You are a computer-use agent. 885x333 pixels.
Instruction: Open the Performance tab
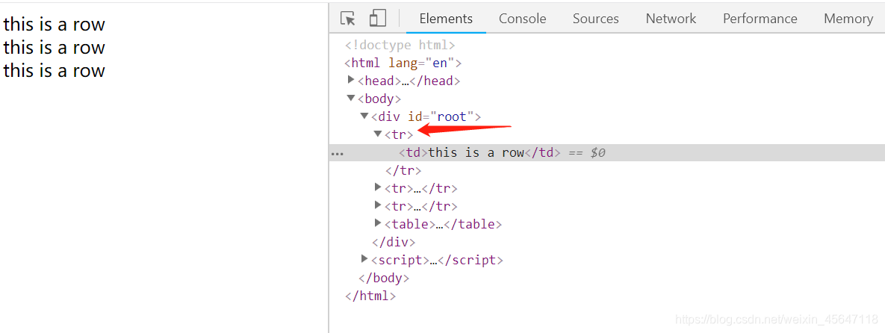(x=760, y=19)
